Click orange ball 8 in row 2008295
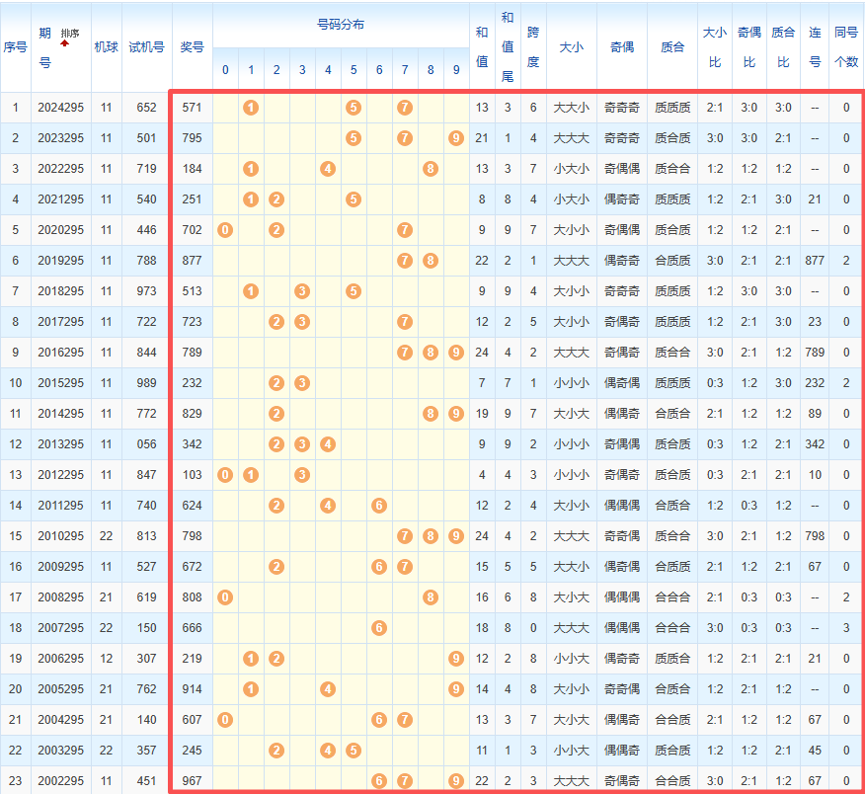 click(x=431, y=597)
